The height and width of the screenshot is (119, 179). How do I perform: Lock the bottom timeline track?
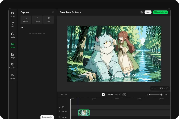tap(59, 117)
